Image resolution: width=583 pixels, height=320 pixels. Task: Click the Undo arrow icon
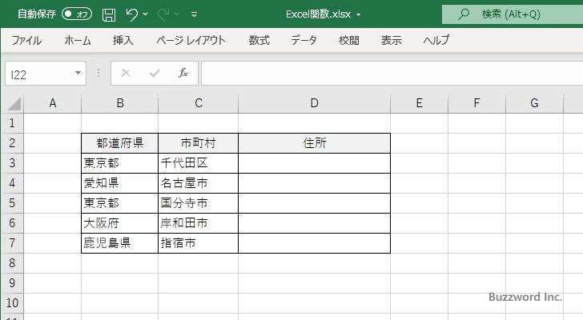[x=131, y=14]
